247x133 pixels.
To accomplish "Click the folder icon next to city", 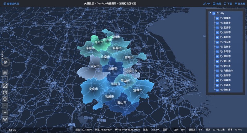I will click(x=218, y=13).
